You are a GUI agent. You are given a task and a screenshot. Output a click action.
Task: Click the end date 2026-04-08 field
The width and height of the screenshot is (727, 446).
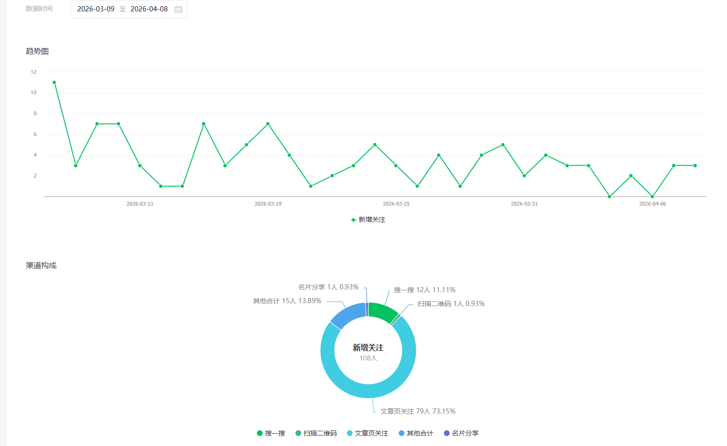(149, 9)
